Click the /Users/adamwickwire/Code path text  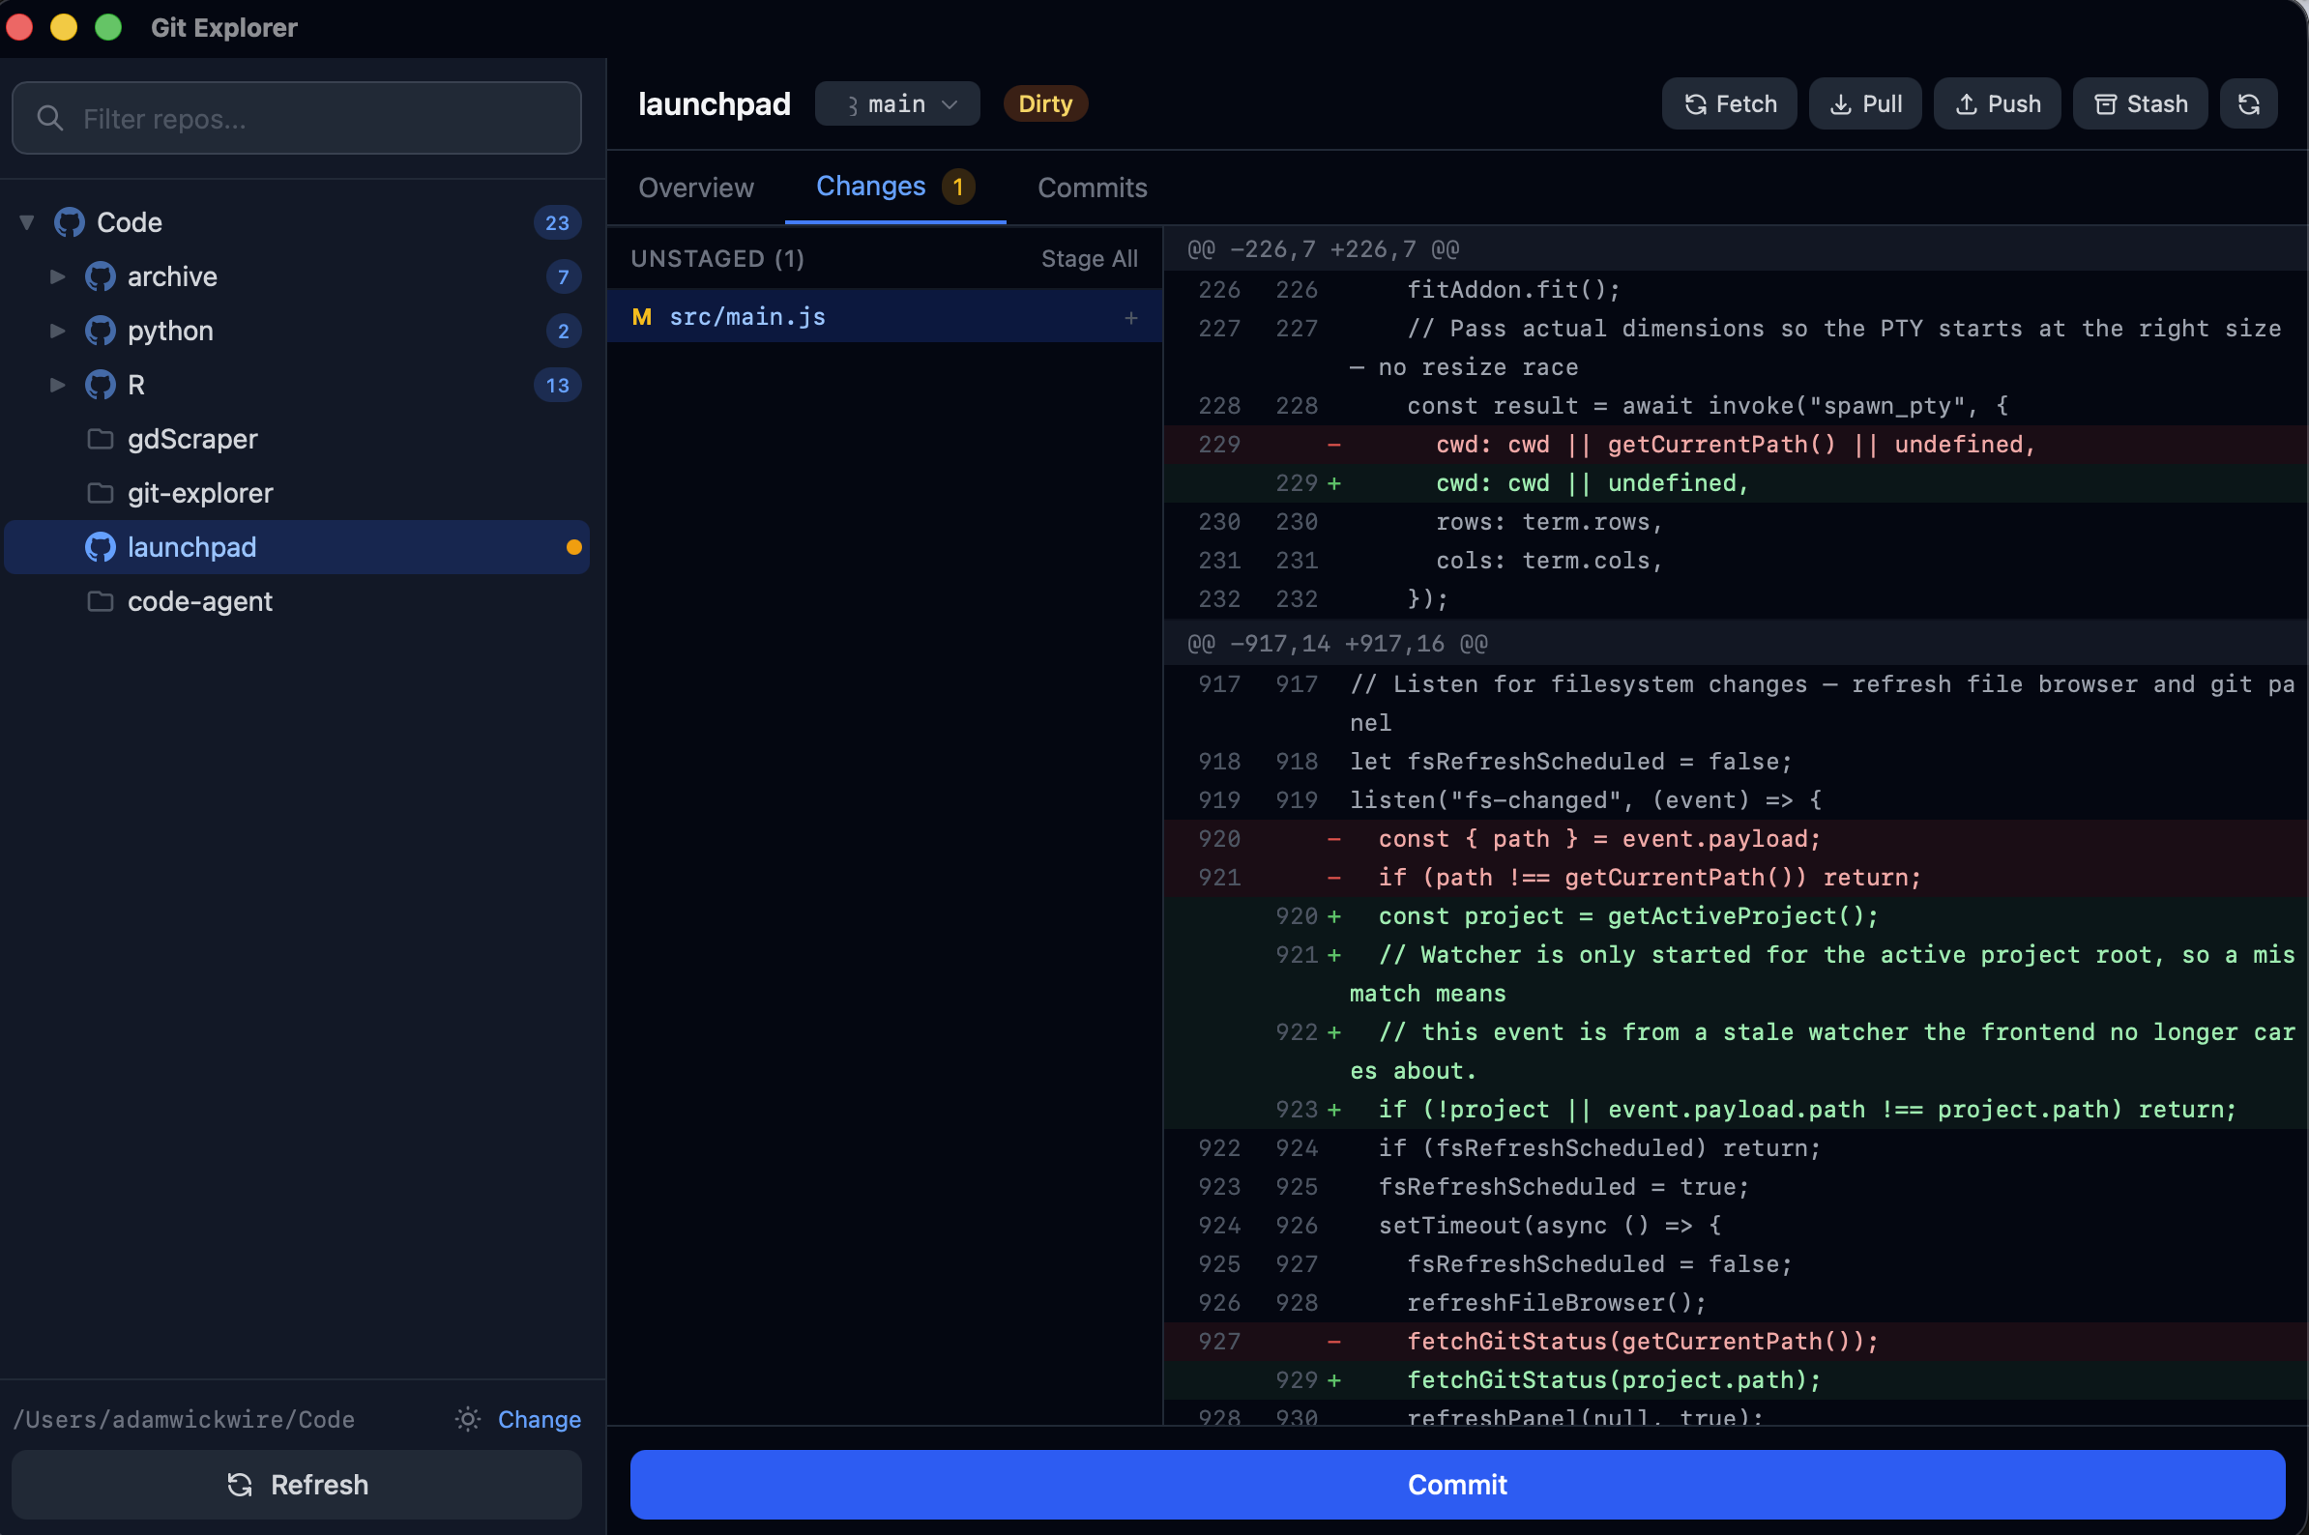(184, 1419)
